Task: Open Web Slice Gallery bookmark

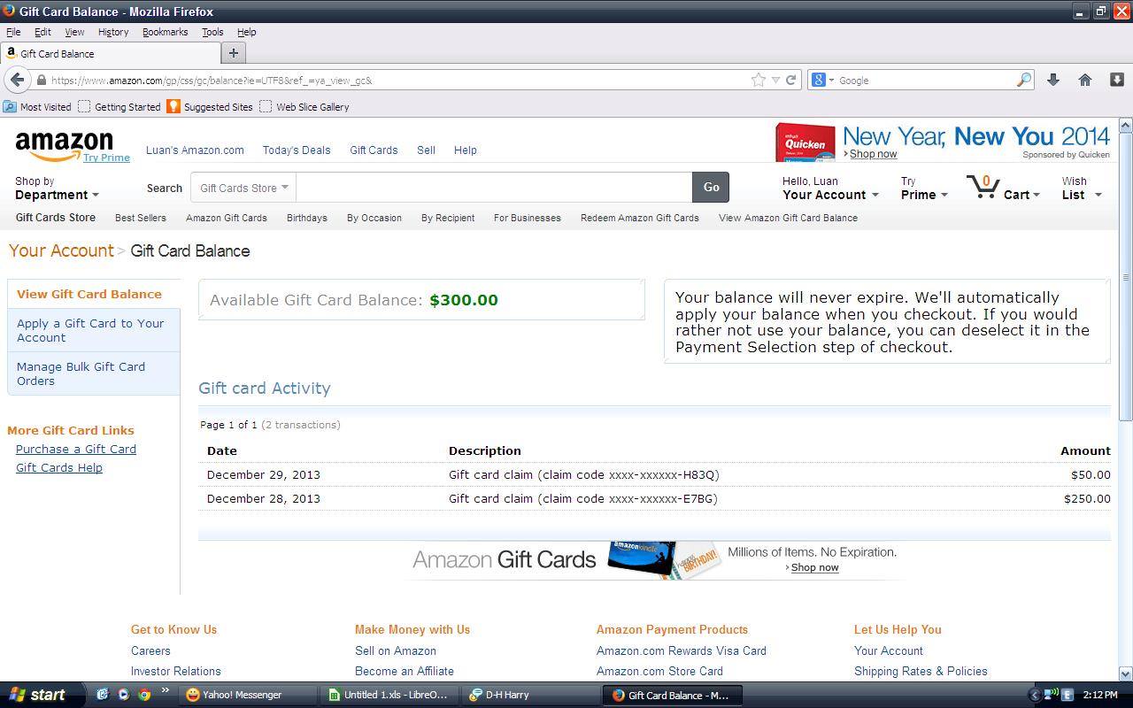Action: click(x=304, y=107)
